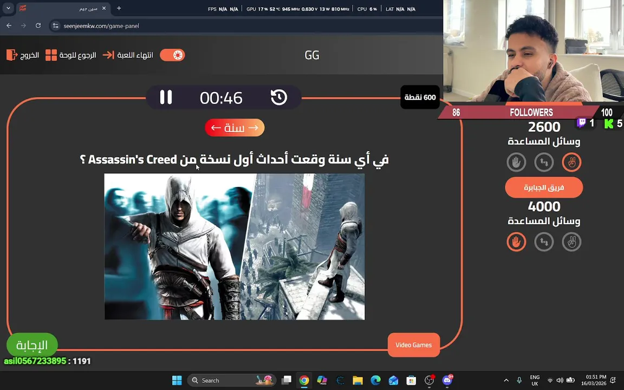Click the Video Games category tag

tap(413, 345)
